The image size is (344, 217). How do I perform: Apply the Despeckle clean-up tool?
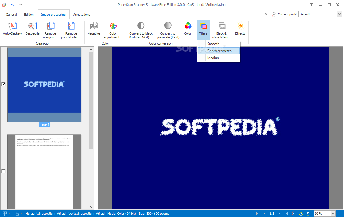32,29
